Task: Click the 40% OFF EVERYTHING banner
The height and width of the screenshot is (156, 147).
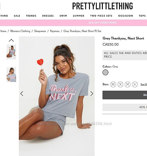Action: 102,23
